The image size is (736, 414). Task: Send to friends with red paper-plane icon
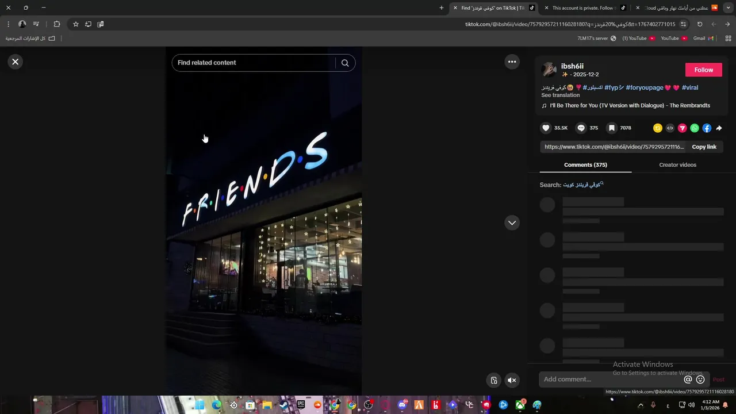[682, 128]
